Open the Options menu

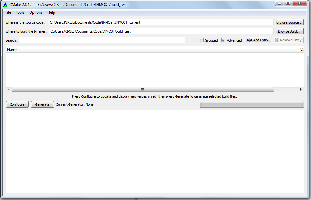pyautogui.click(x=36, y=12)
